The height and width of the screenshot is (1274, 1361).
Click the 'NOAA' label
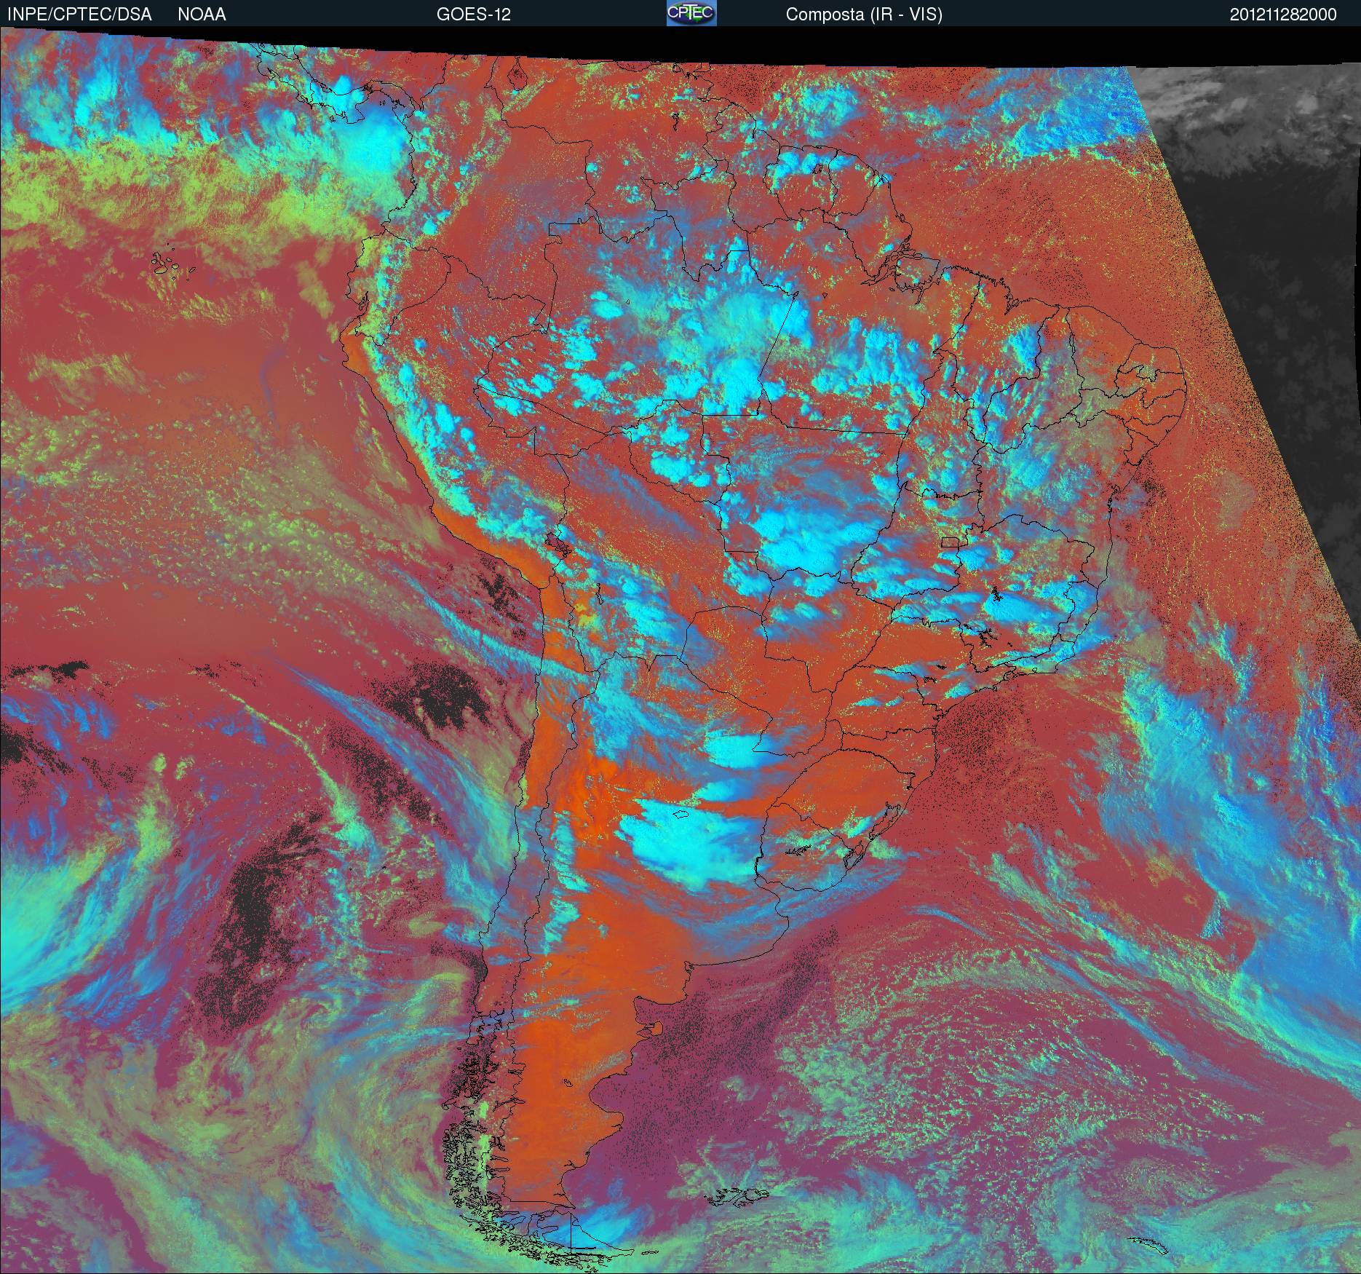pos(202,15)
